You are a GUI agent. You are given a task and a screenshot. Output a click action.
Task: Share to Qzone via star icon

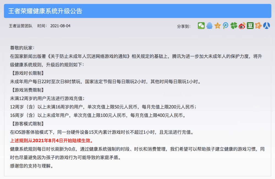click(x=218, y=26)
